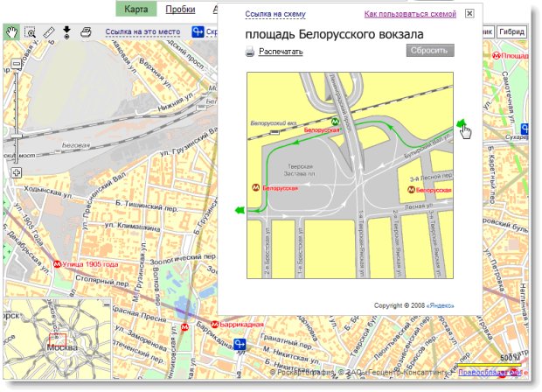Click the green Белорусская metro icon
This screenshot has height=392, width=542.
pyautogui.click(x=335, y=122)
